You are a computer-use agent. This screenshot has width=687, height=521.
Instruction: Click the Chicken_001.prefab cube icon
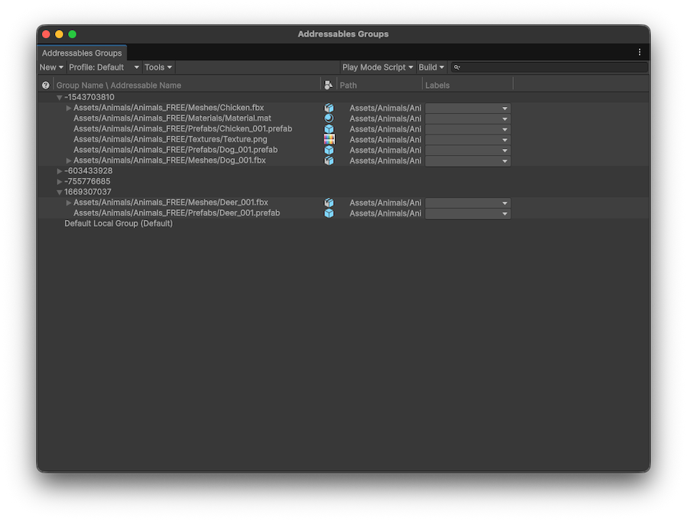[328, 128]
